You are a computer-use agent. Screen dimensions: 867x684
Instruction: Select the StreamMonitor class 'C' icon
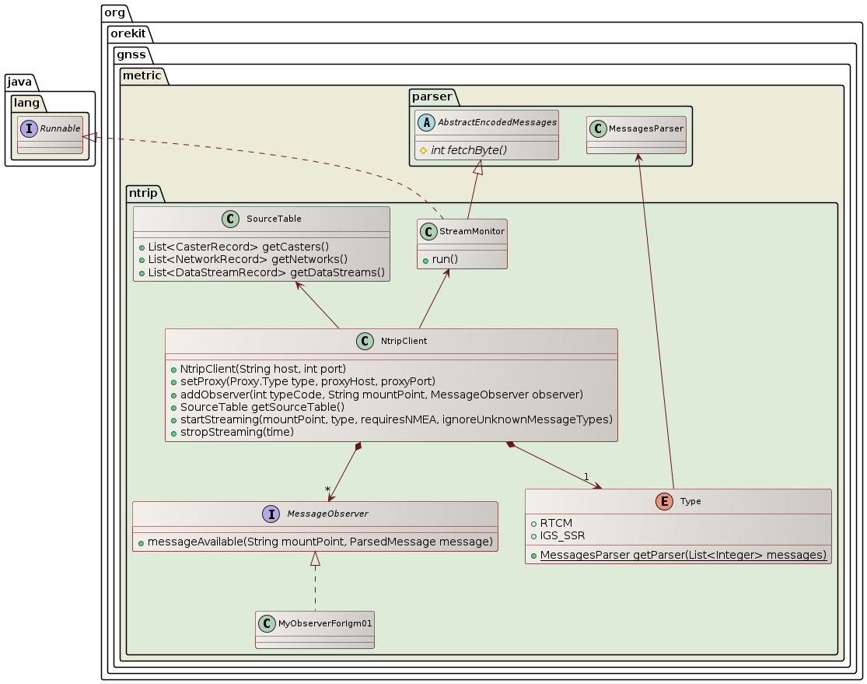pos(428,231)
